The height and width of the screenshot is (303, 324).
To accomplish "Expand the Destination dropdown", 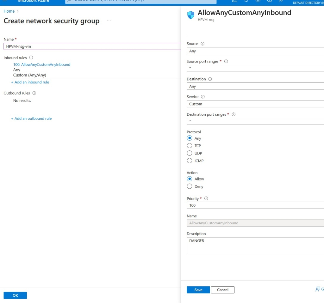I will [255, 86].
